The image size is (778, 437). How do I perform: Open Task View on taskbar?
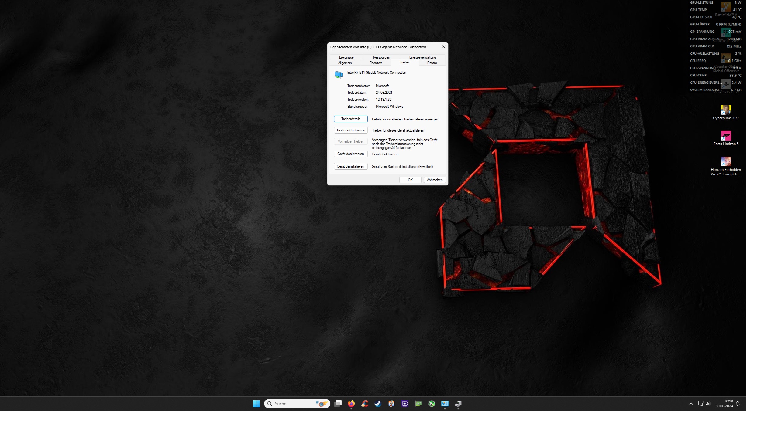point(338,404)
